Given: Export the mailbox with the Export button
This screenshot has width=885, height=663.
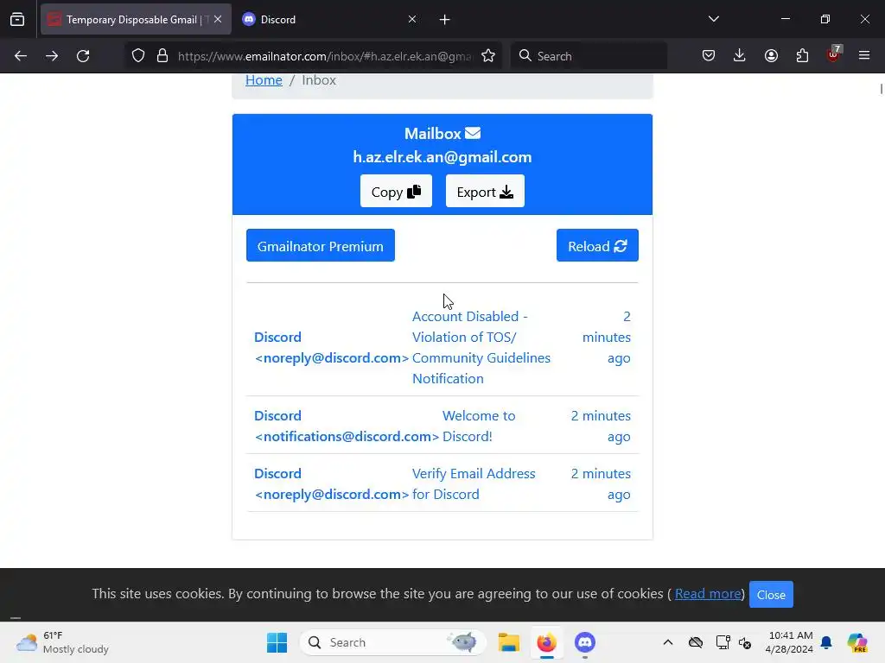Looking at the screenshot, I should (485, 191).
